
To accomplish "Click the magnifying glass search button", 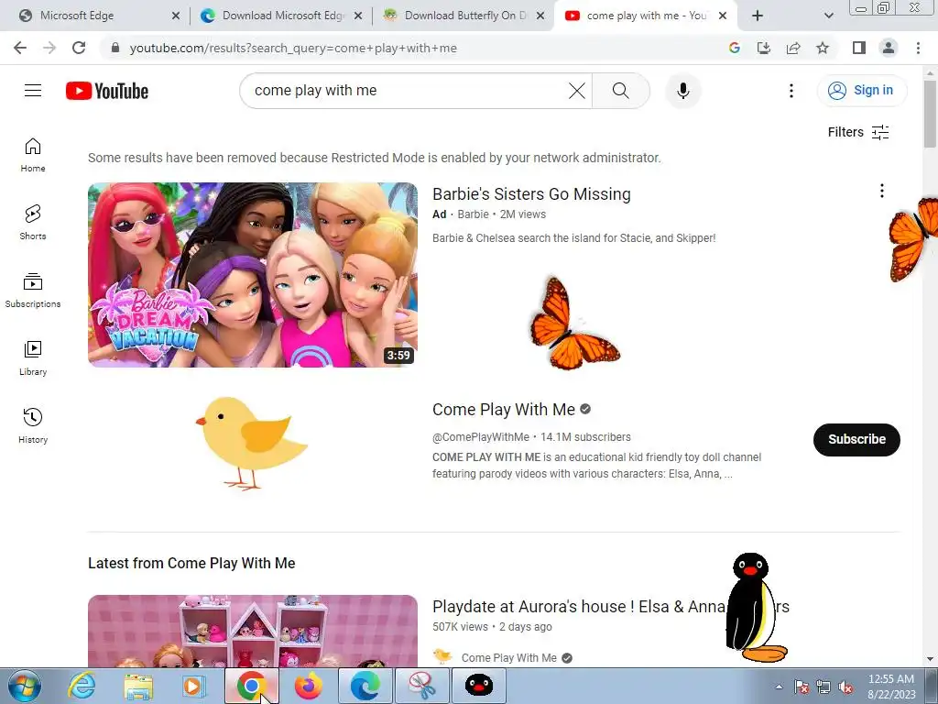I will (621, 91).
